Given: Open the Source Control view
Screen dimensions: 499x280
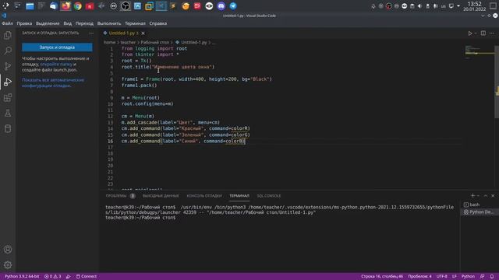Looking at the screenshot, I should [x=8, y=66].
